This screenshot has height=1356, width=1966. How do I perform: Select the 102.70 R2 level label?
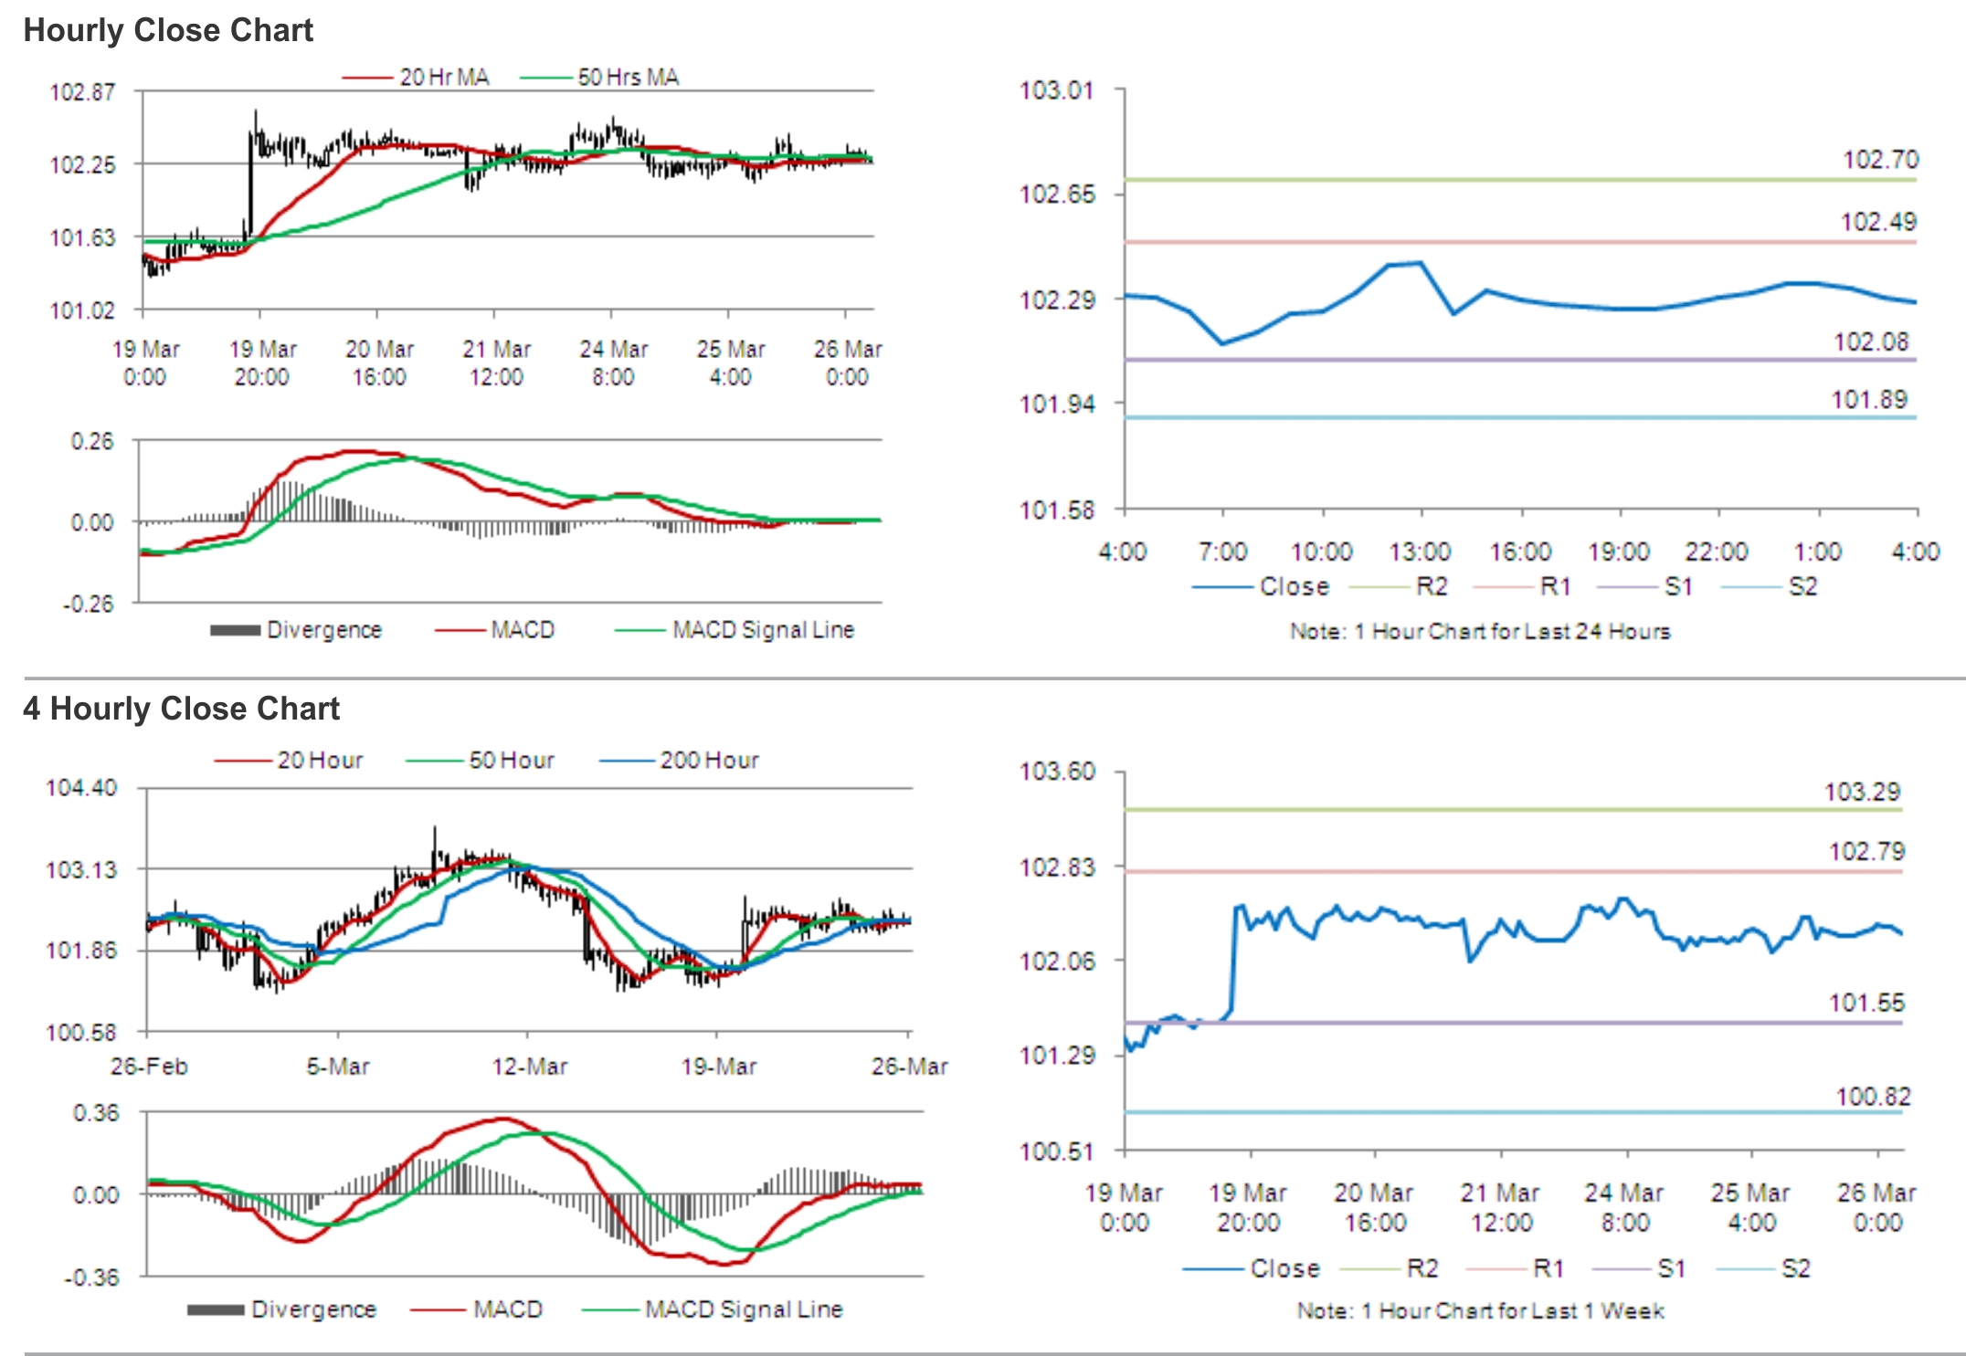click(1880, 160)
